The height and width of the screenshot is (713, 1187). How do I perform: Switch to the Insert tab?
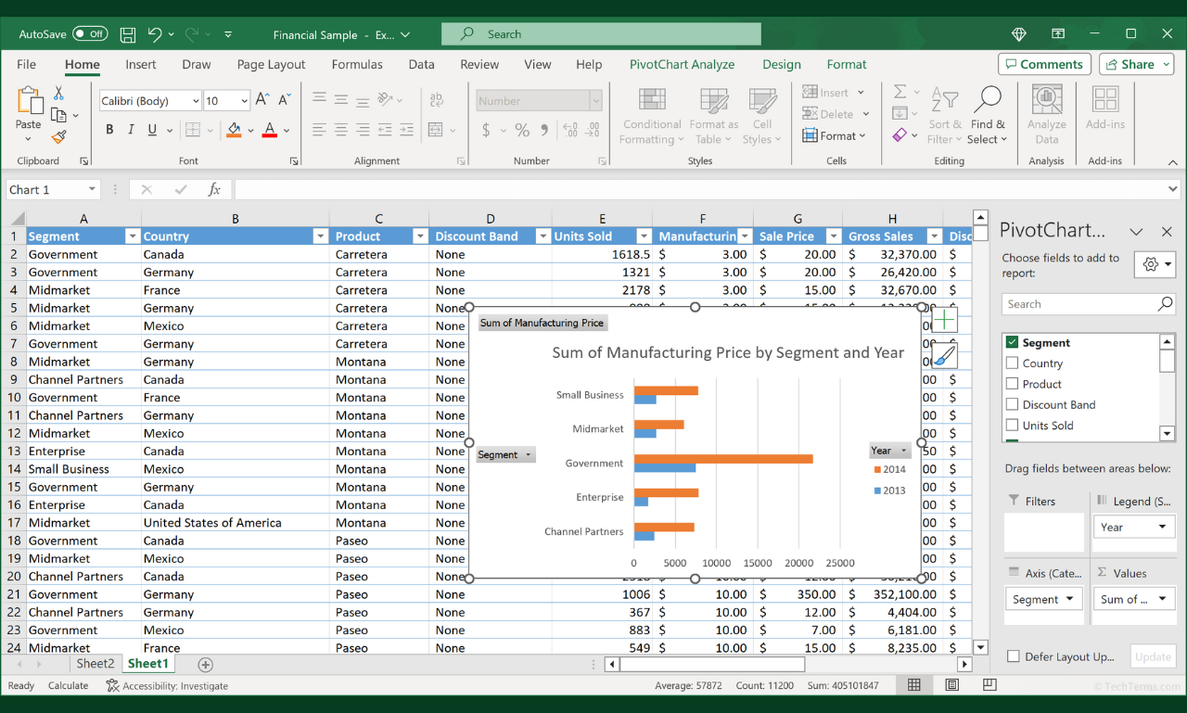point(141,64)
